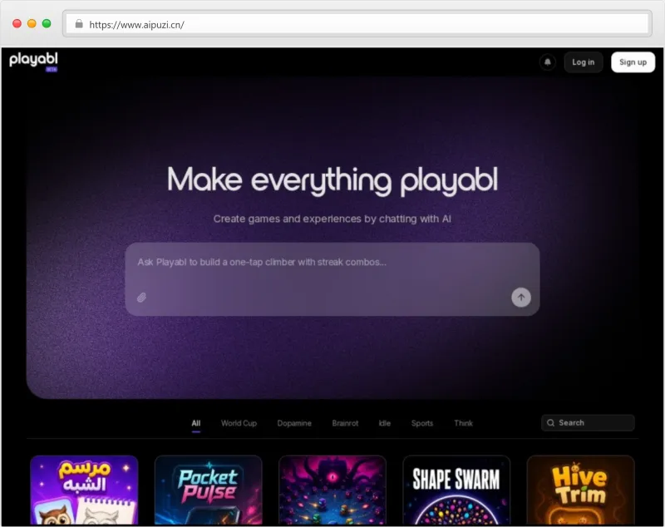This screenshot has width=665, height=527.
Task: Select the Think tab
Action: tap(463, 423)
